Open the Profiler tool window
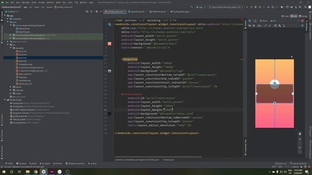Image resolution: width=312 pixels, height=175 pixels. point(58,163)
